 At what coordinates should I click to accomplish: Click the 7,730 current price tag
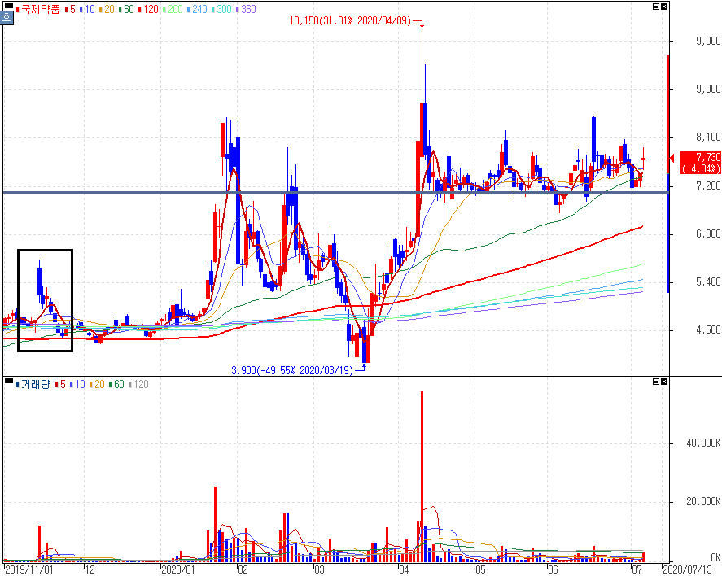click(x=700, y=163)
